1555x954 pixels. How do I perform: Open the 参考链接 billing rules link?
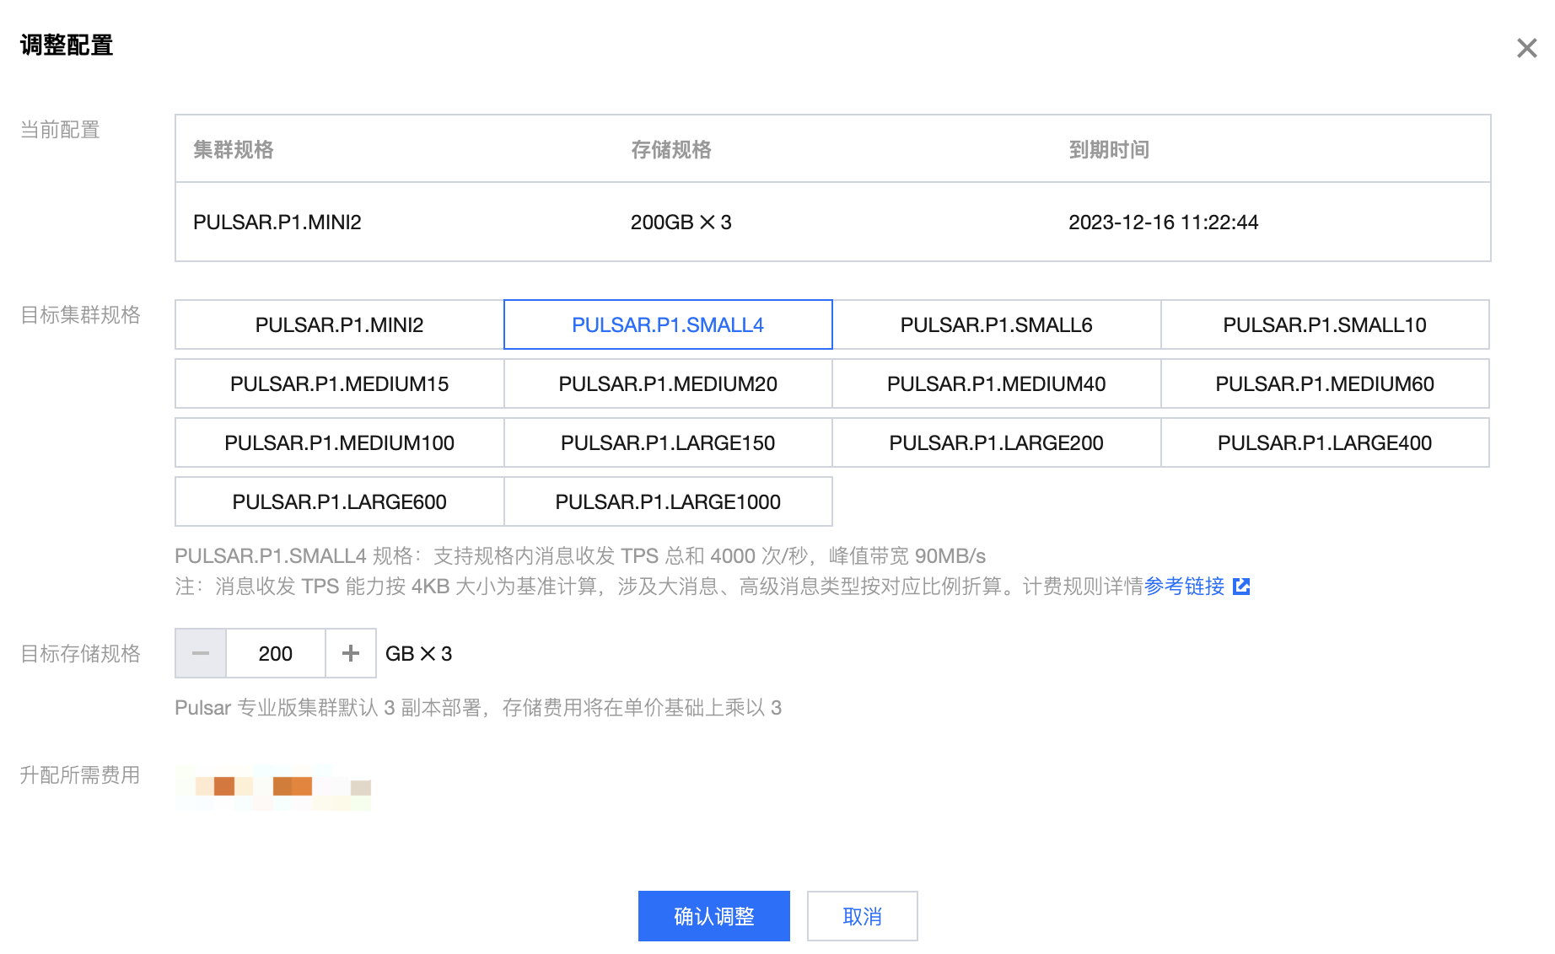tap(1184, 587)
